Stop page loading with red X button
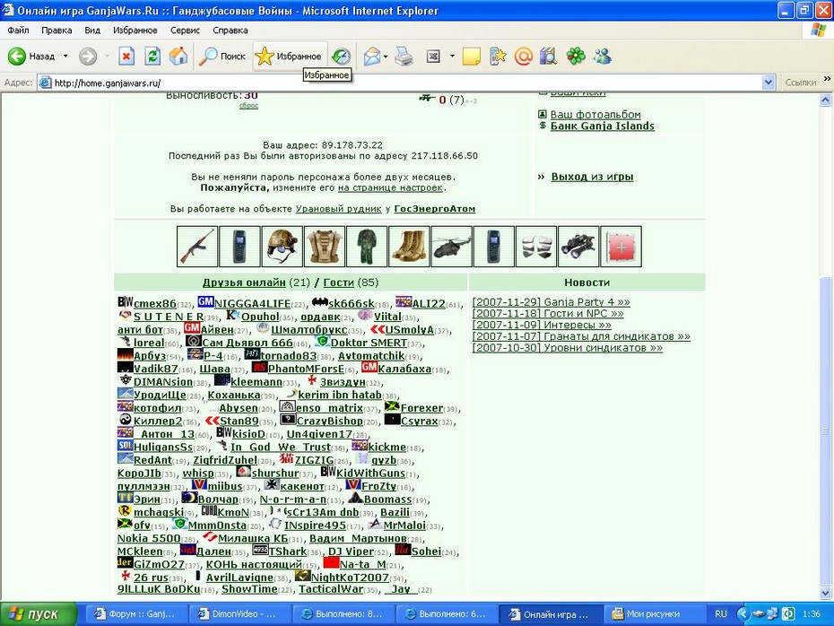This screenshot has width=834, height=626. (126, 56)
